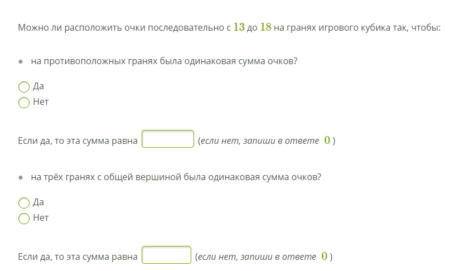Click the green 0 in the first hint
Image resolution: width=469 pixels, height=271 pixels.
327,141
